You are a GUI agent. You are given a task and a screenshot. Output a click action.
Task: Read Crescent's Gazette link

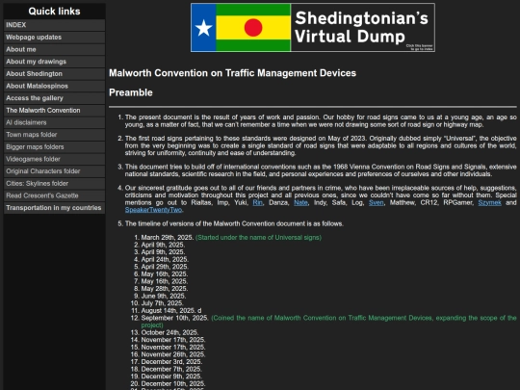click(54, 195)
